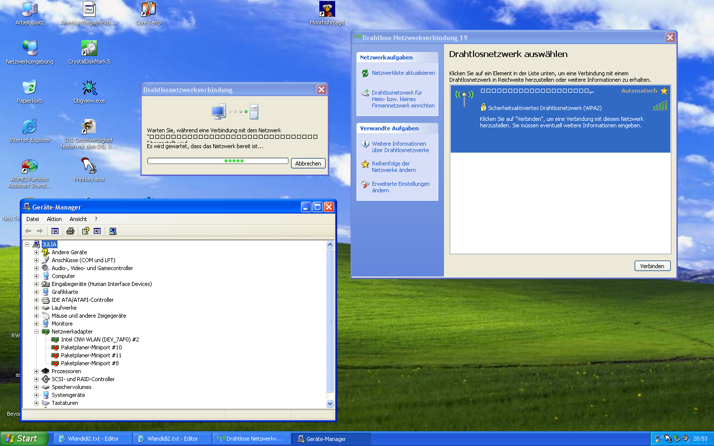Click the Verbinden button
Viewport: 714px width, 446px height.
pos(653,266)
